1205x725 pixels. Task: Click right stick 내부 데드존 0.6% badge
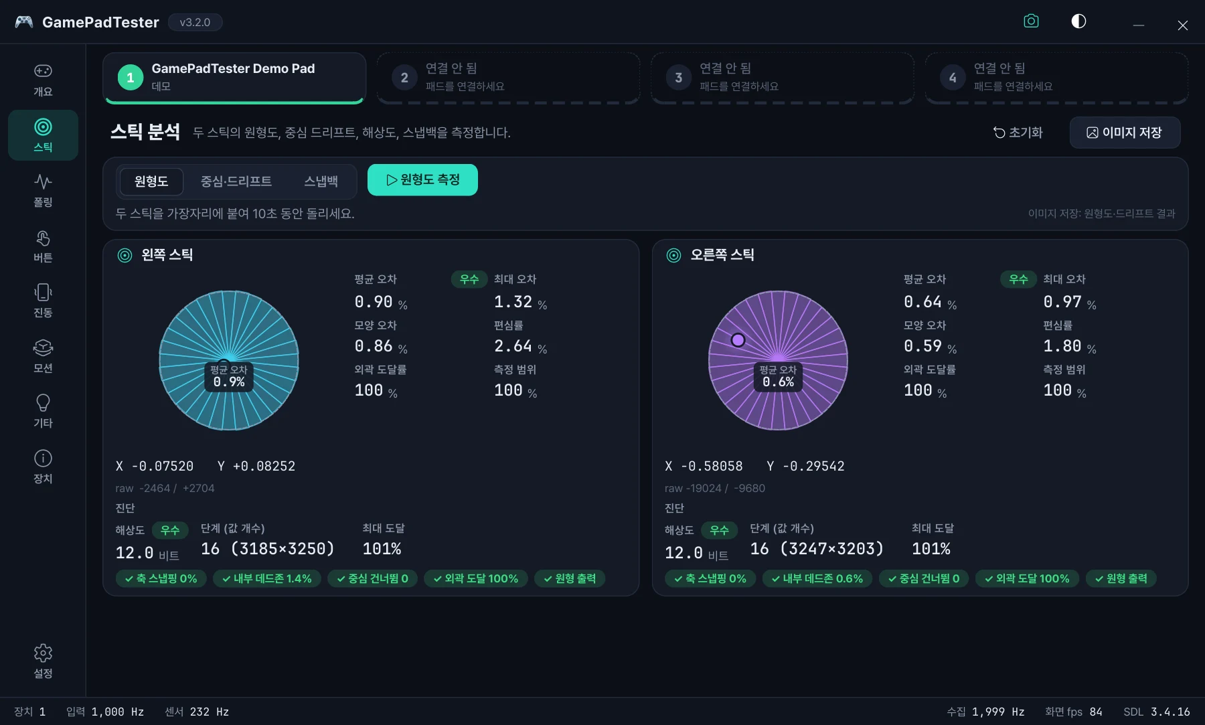pos(817,578)
